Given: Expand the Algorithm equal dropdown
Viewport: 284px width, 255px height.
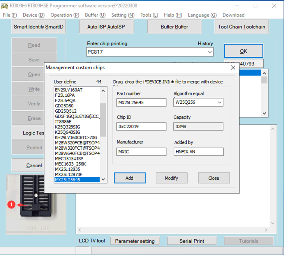Looking at the screenshot, I should coord(220,102).
